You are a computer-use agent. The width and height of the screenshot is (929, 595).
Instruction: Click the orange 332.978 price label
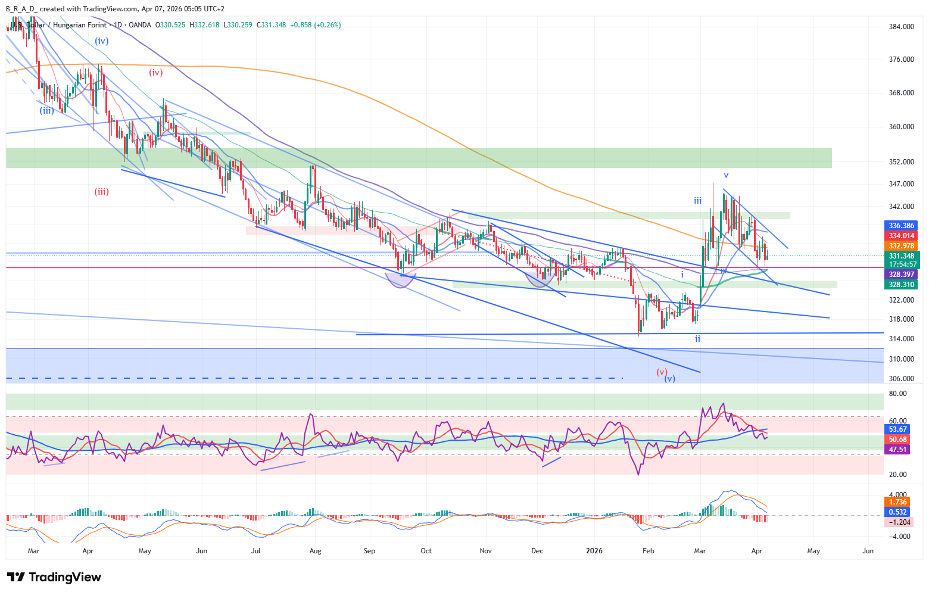[901, 246]
